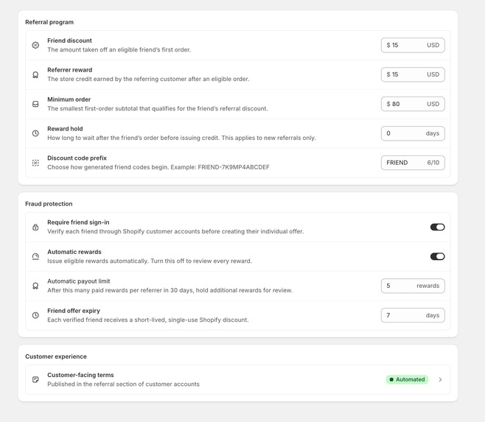Edit the Referrer reward amount field

pos(413,74)
